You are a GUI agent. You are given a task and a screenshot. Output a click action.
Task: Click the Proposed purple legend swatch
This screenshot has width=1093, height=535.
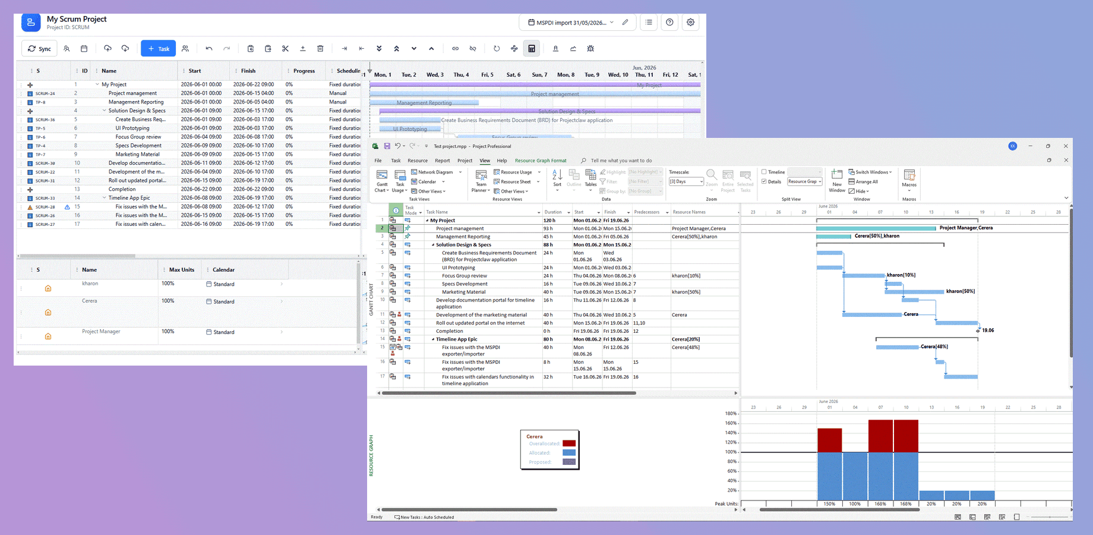pos(569,462)
